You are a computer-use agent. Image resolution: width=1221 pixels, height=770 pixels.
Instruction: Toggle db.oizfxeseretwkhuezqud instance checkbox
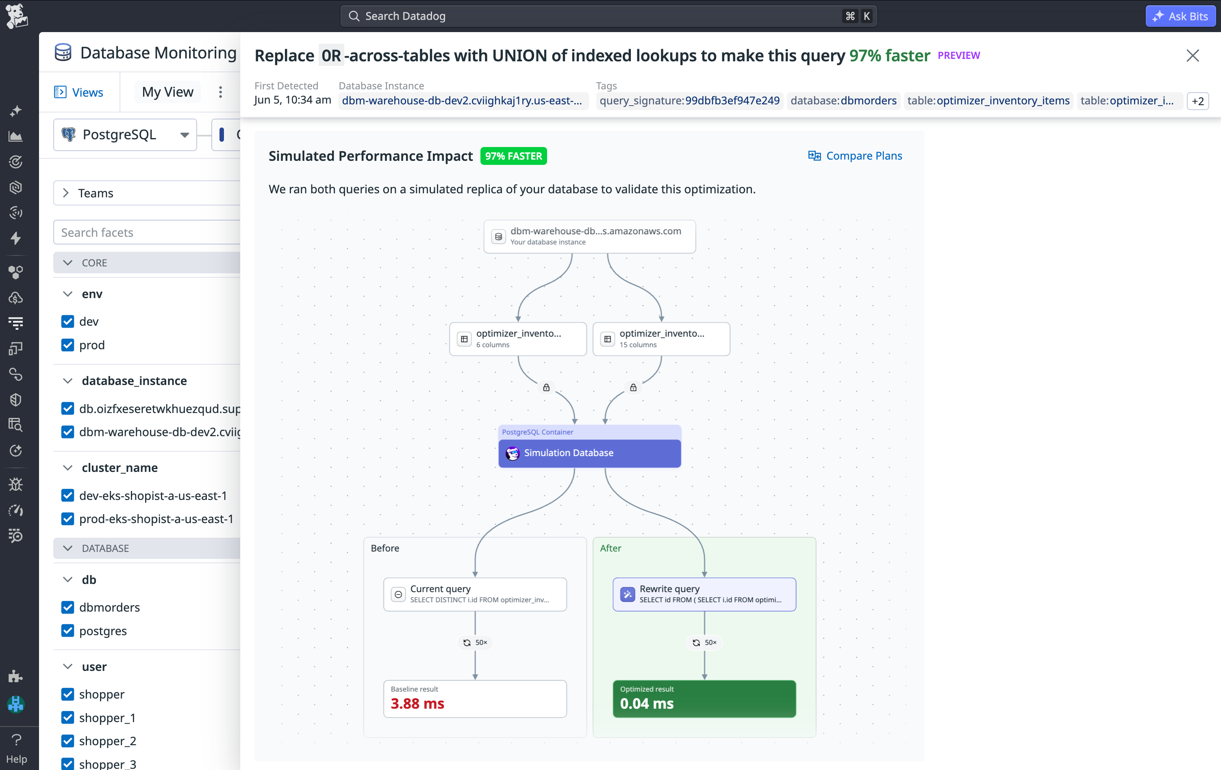point(67,408)
